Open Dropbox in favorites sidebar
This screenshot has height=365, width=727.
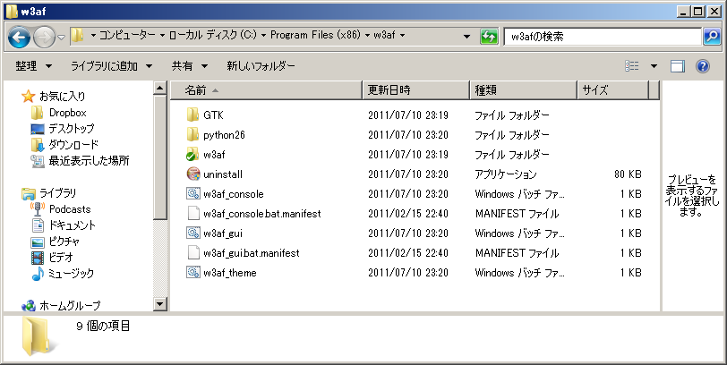tap(67, 113)
